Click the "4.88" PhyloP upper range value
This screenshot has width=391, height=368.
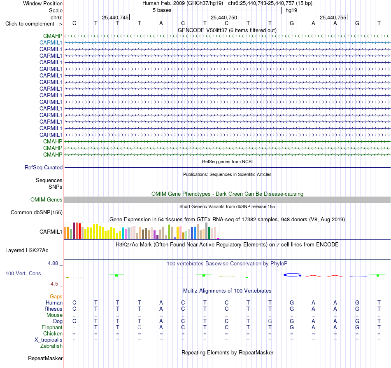pos(53,263)
